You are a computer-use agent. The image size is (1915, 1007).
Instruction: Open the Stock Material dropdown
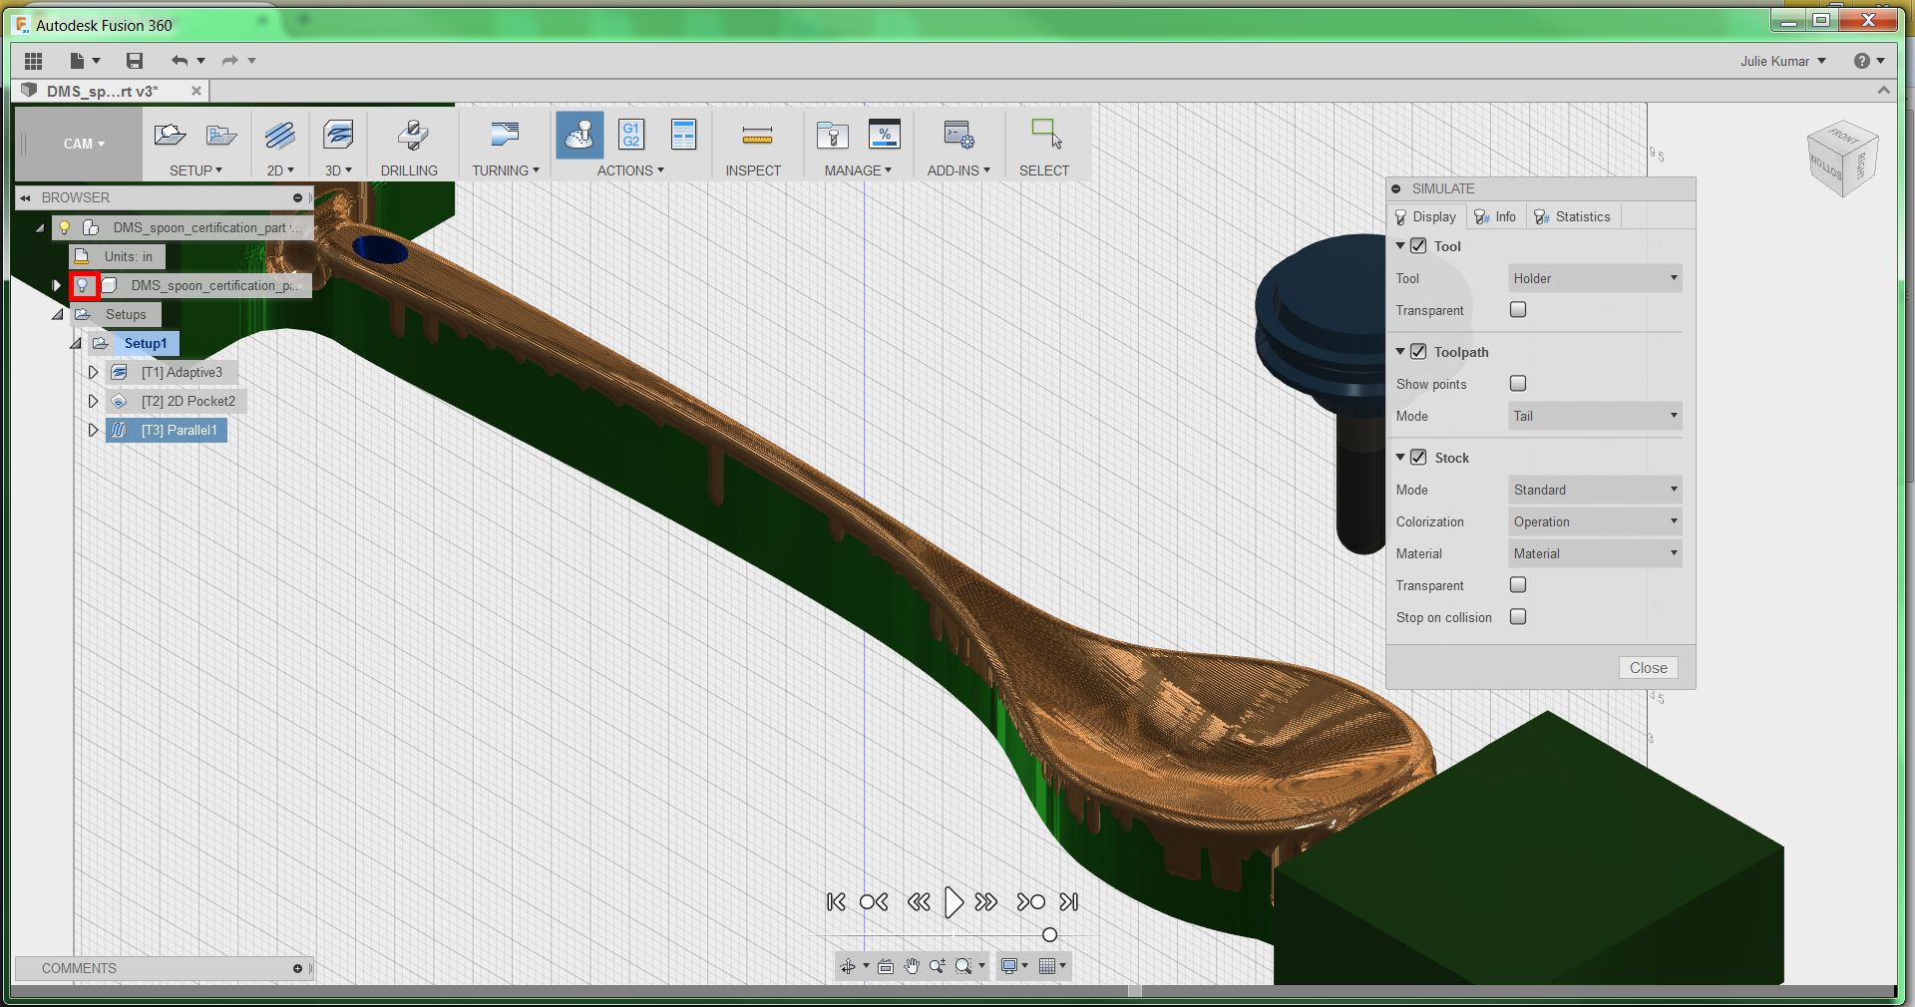[x=1595, y=553]
